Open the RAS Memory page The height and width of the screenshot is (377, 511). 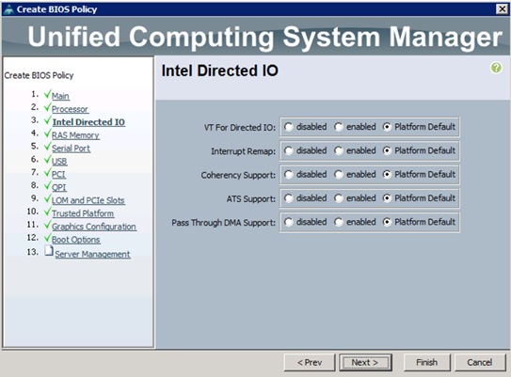[x=75, y=135]
